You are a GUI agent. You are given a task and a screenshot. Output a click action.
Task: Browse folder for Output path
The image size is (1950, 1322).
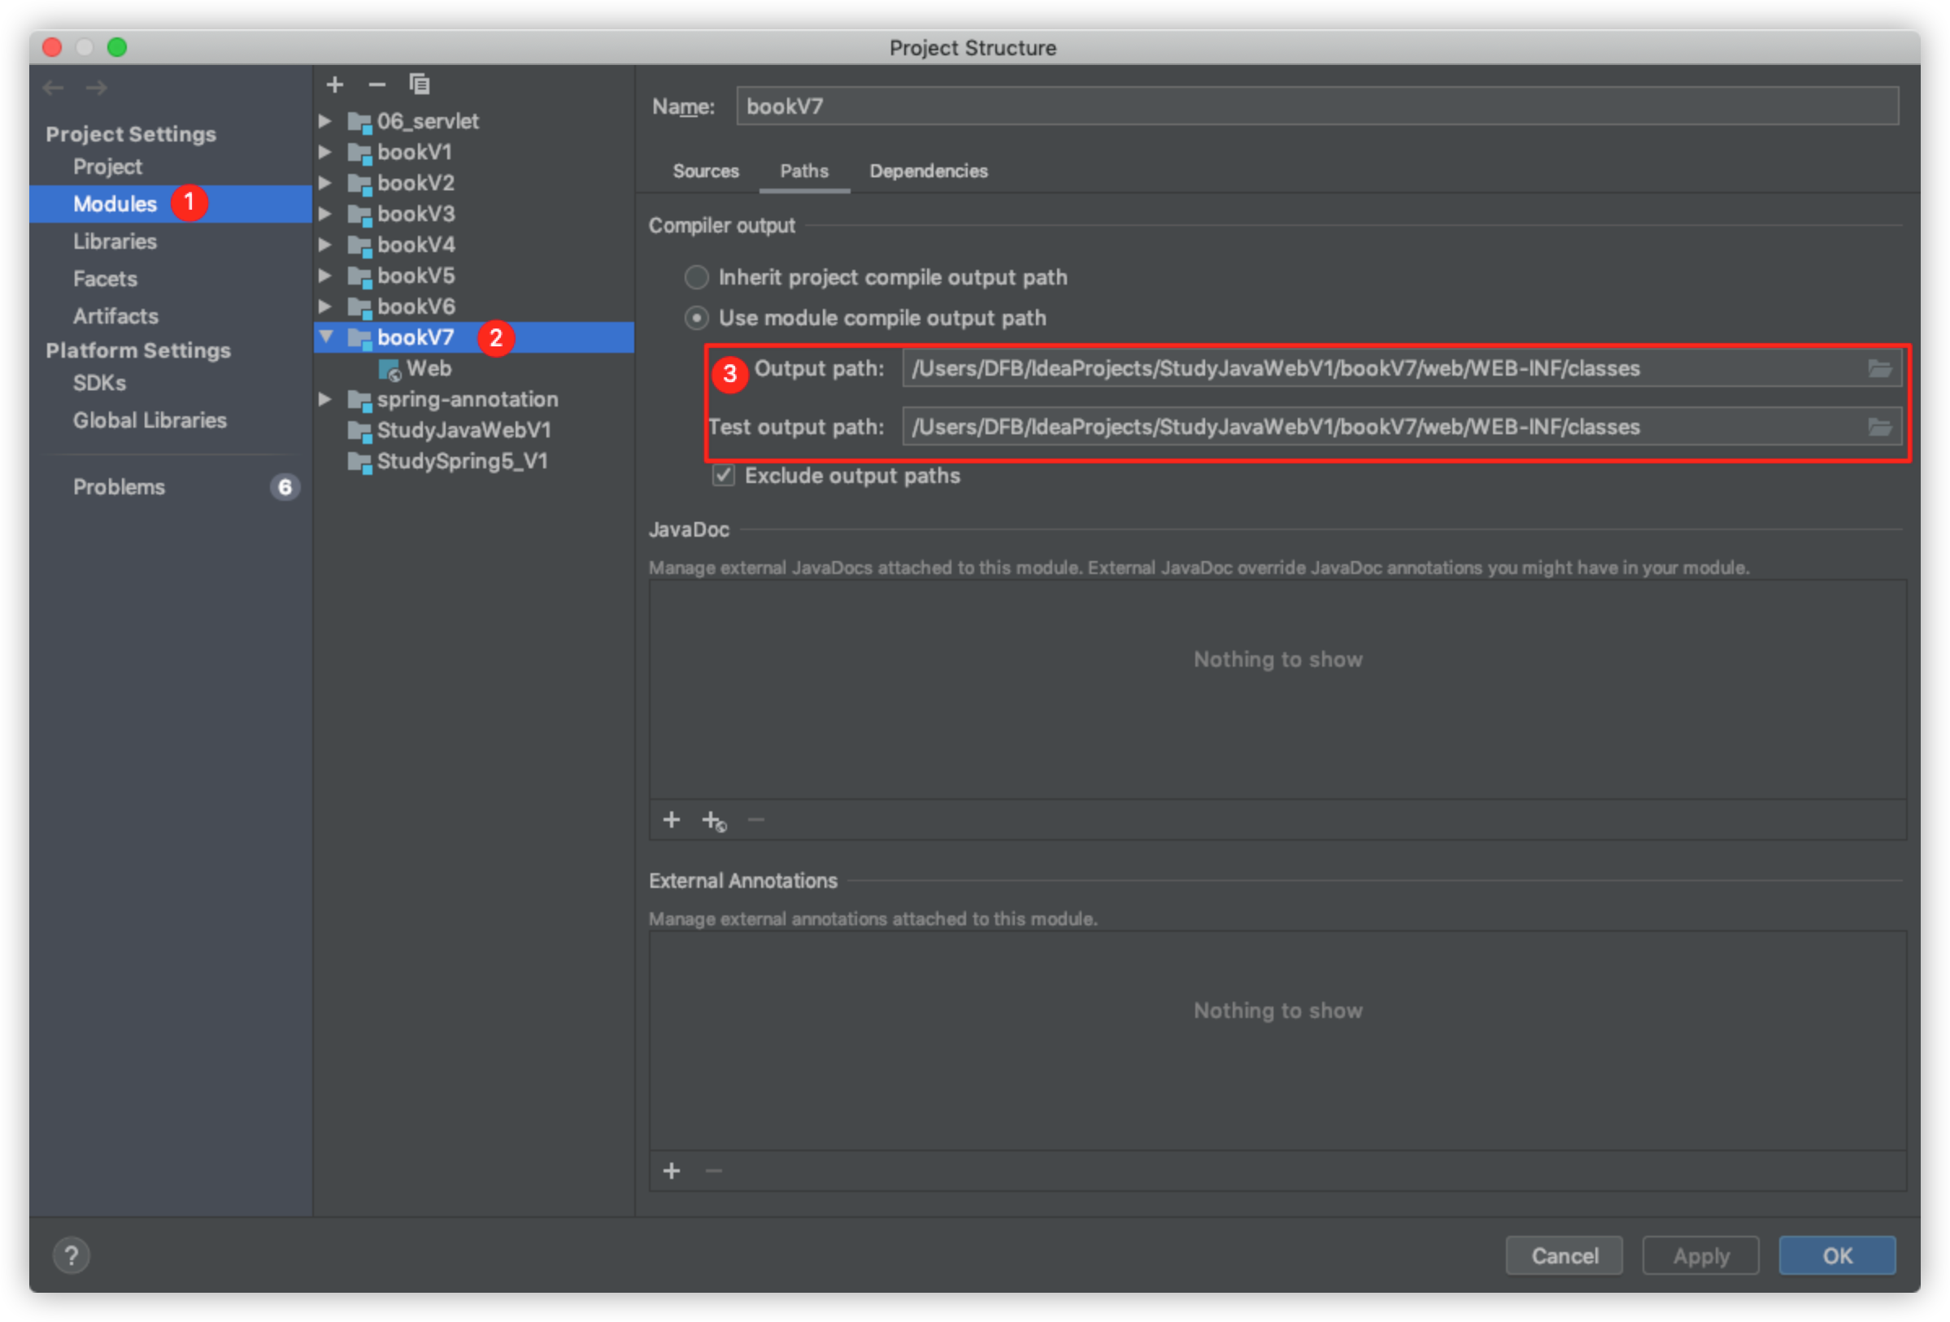click(x=1879, y=368)
